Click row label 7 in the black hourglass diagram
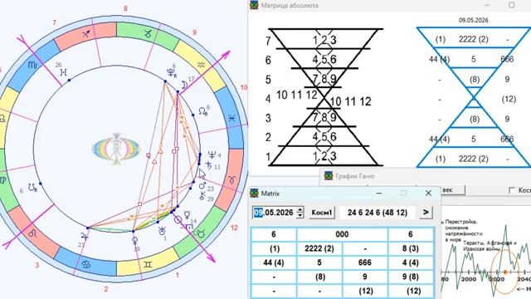 point(268,41)
